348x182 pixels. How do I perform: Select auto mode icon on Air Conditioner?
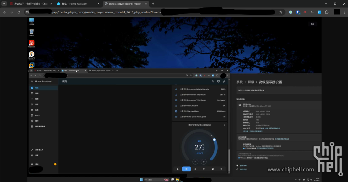point(213,169)
